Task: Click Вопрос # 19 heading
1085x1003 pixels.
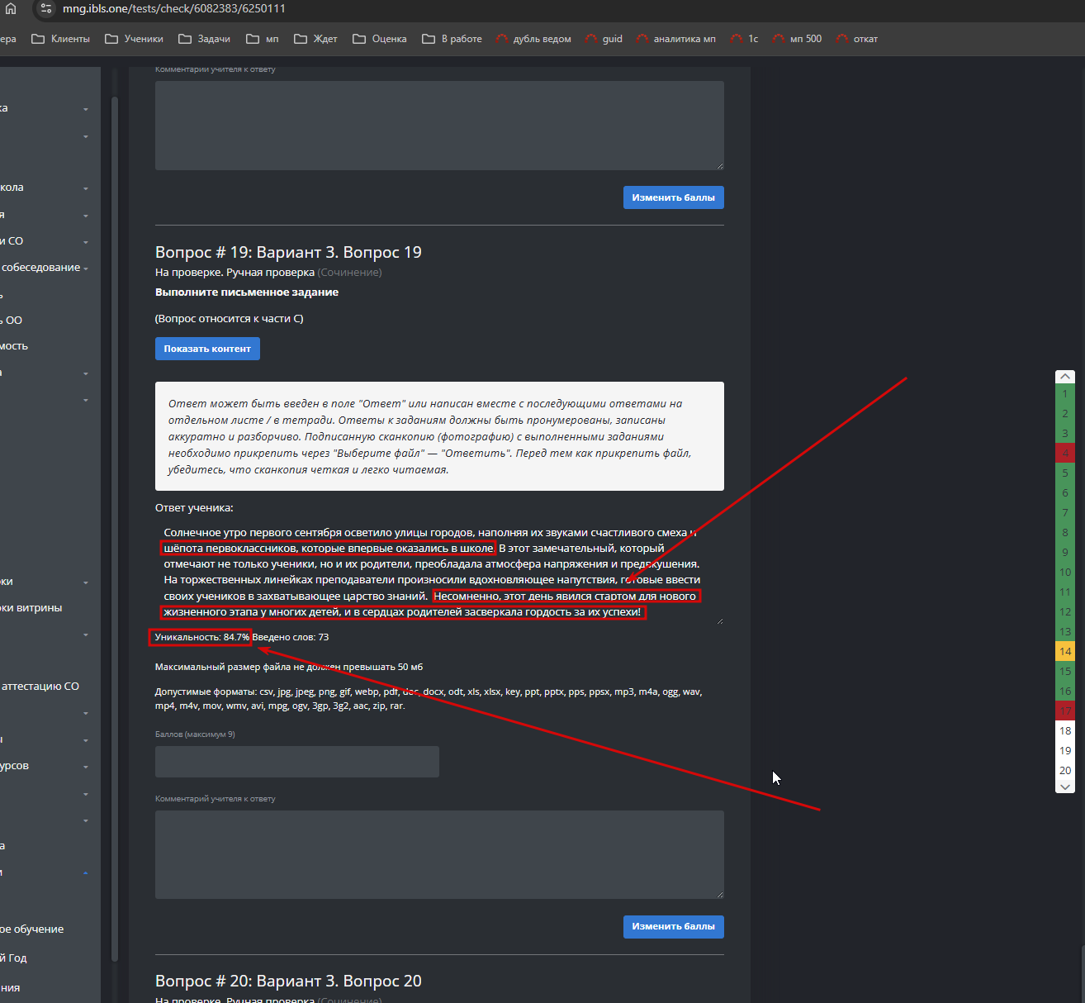Action: (x=288, y=252)
